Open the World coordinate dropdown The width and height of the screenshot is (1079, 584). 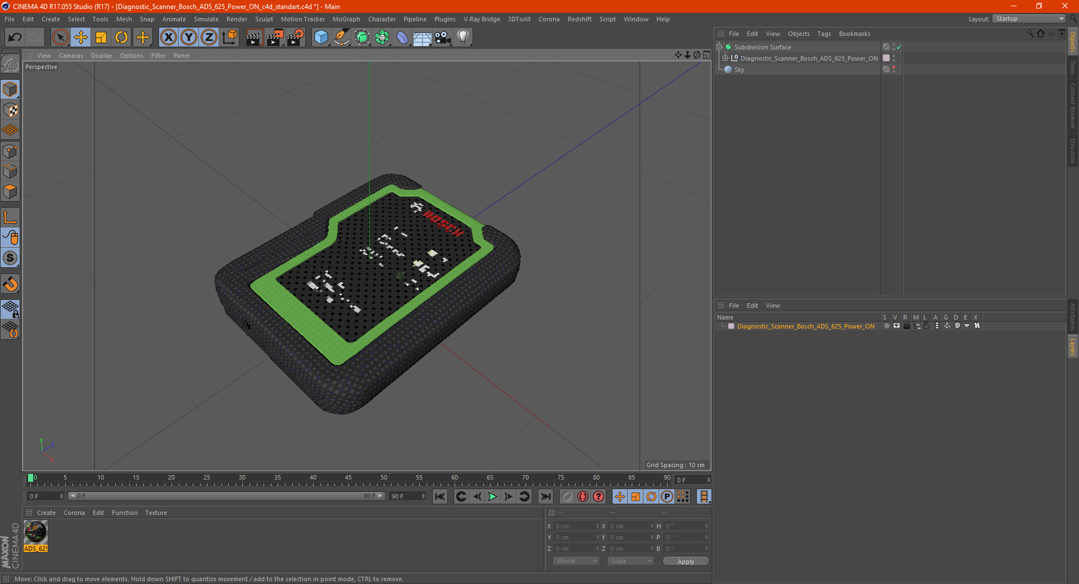[x=576, y=561]
